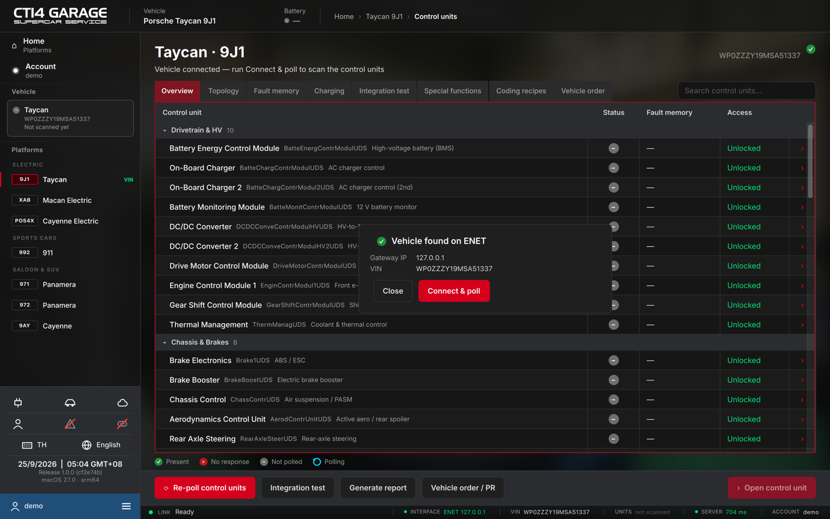Image resolution: width=830 pixels, height=519 pixels.
Task: Click the CT14 Garage logo
Action: [x=60, y=16]
